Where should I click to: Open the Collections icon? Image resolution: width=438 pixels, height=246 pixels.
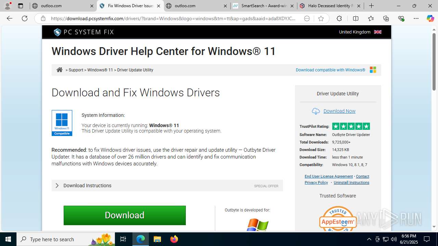[386, 18]
